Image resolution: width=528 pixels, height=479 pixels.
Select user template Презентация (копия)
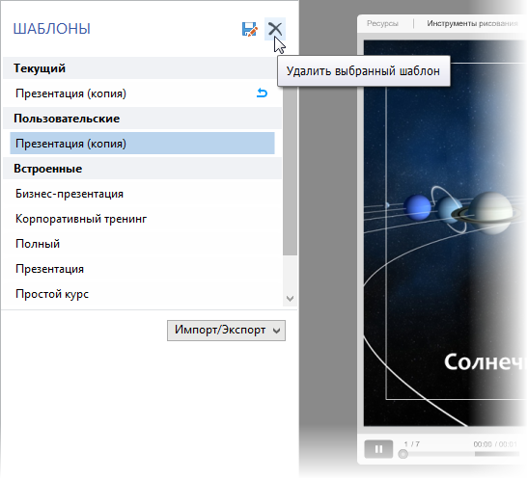pyautogui.click(x=142, y=144)
